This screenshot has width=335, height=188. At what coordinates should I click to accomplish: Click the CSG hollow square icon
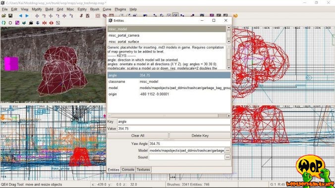[98, 16]
